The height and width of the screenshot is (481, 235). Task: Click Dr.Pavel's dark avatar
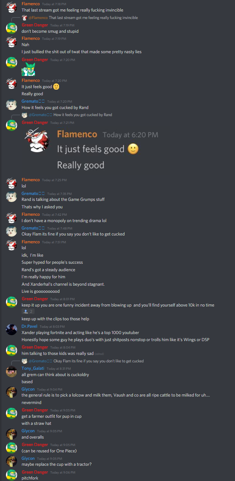coord(12,330)
